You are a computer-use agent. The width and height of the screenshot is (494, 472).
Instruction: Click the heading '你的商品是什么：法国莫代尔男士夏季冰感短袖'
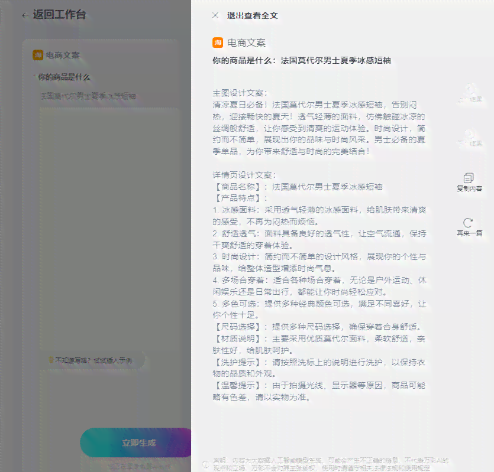(x=302, y=60)
